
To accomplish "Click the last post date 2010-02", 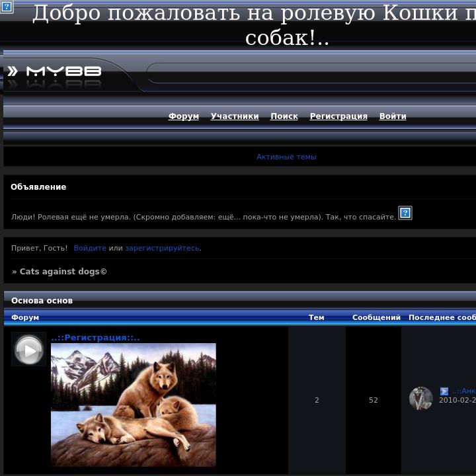I will click(457, 400).
